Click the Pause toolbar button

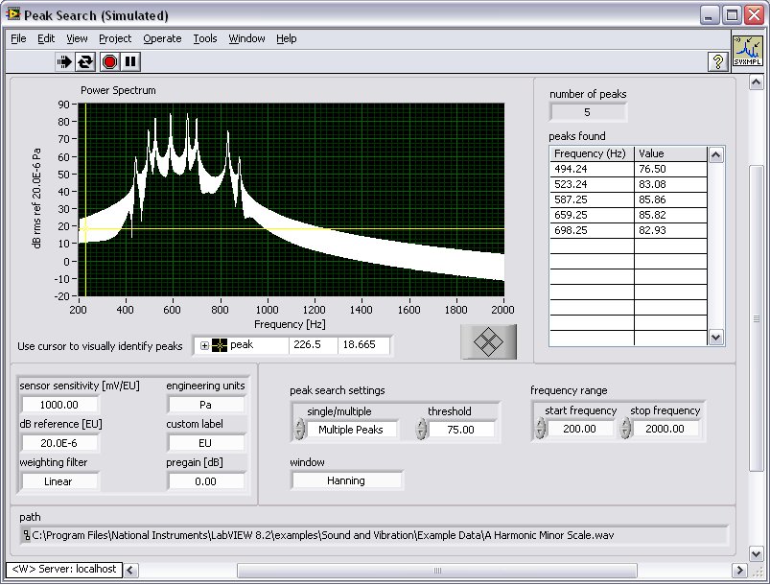pos(130,62)
